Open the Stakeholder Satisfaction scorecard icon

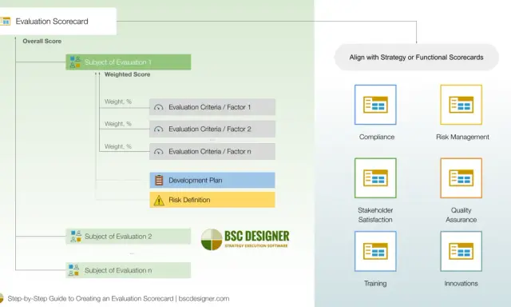(375, 178)
